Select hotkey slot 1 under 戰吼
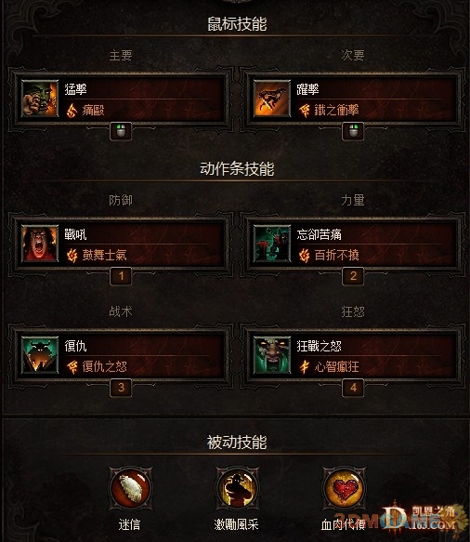Viewport: 470px width, 542px height. (x=121, y=276)
